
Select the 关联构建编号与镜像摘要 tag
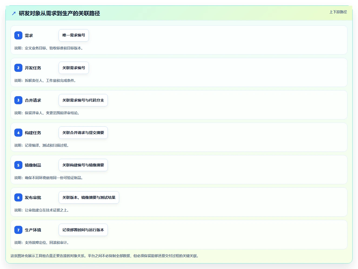pyautogui.click(x=83, y=165)
